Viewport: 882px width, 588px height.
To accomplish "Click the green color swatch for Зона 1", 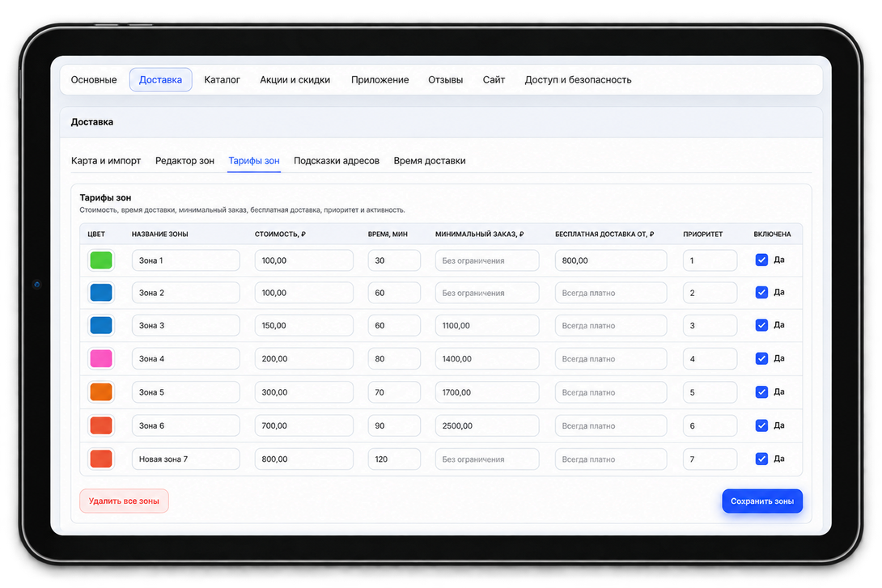I will click(x=101, y=260).
